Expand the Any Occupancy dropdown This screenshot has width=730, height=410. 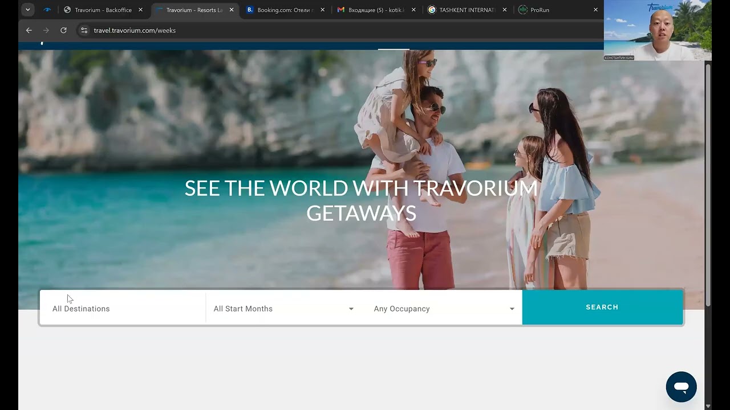coord(444,308)
